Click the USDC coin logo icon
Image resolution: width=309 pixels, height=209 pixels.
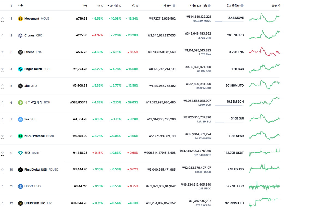tap(20, 186)
